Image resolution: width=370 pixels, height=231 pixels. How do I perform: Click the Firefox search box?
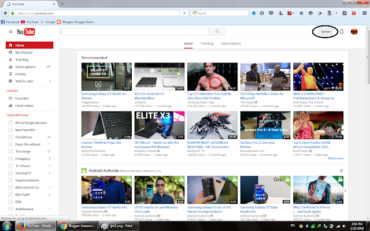[220, 13]
